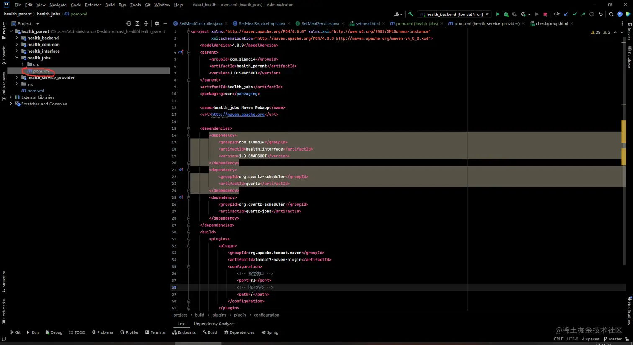Rollback changes undo arrow icon
This screenshot has width=633, height=345.
coord(600,14)
